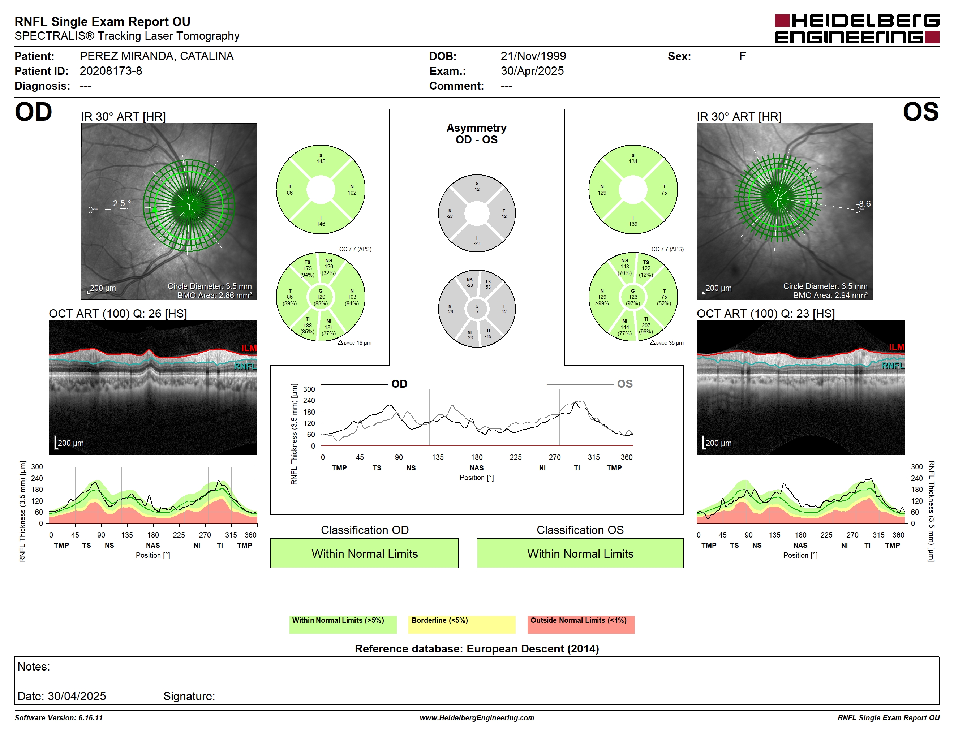Select patient name 'PEREZ MIRANDA, CATALINA'

coord(156,56)
